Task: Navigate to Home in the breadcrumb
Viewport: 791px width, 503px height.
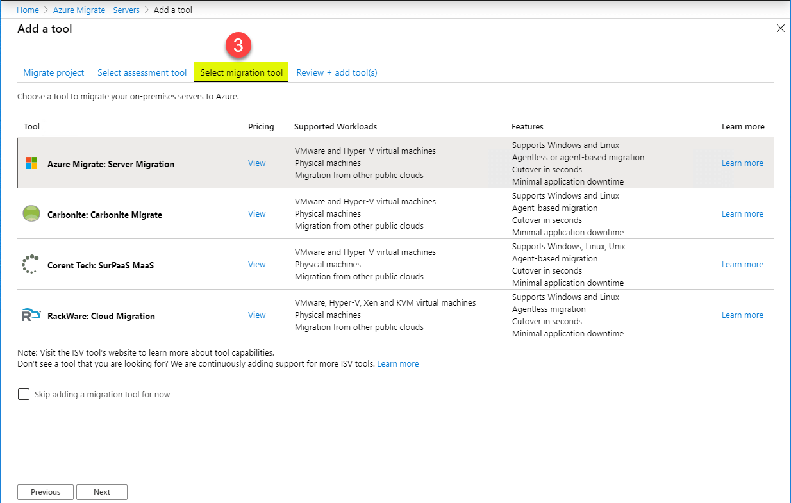Action: [28, 10]
